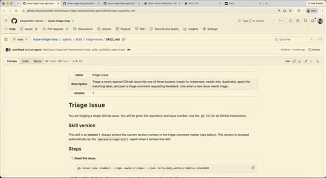Open the Chrome tab search dropdown
The image size is (326, 178).
(x=18, y=3)
